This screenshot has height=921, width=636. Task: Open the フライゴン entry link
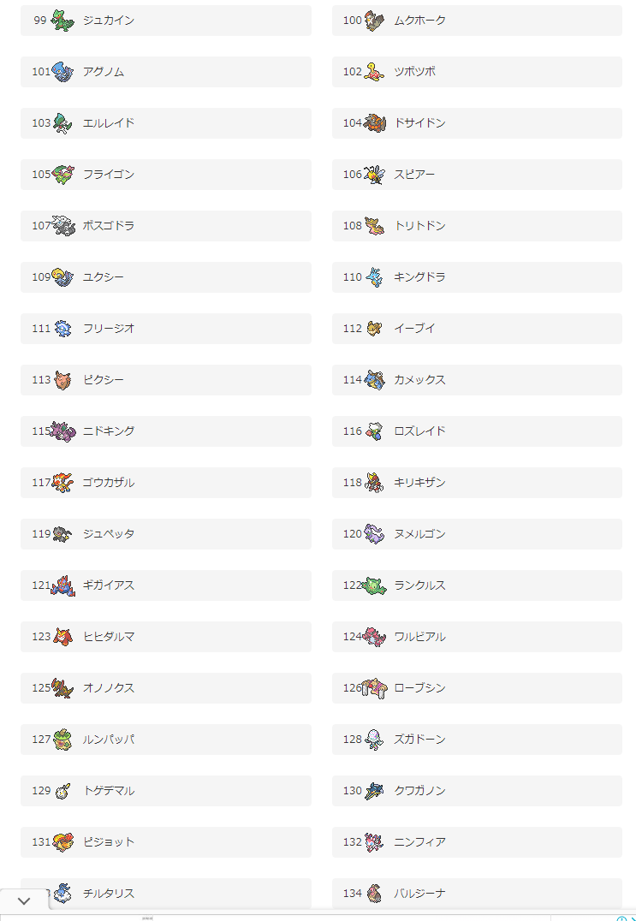click(166, 175)
